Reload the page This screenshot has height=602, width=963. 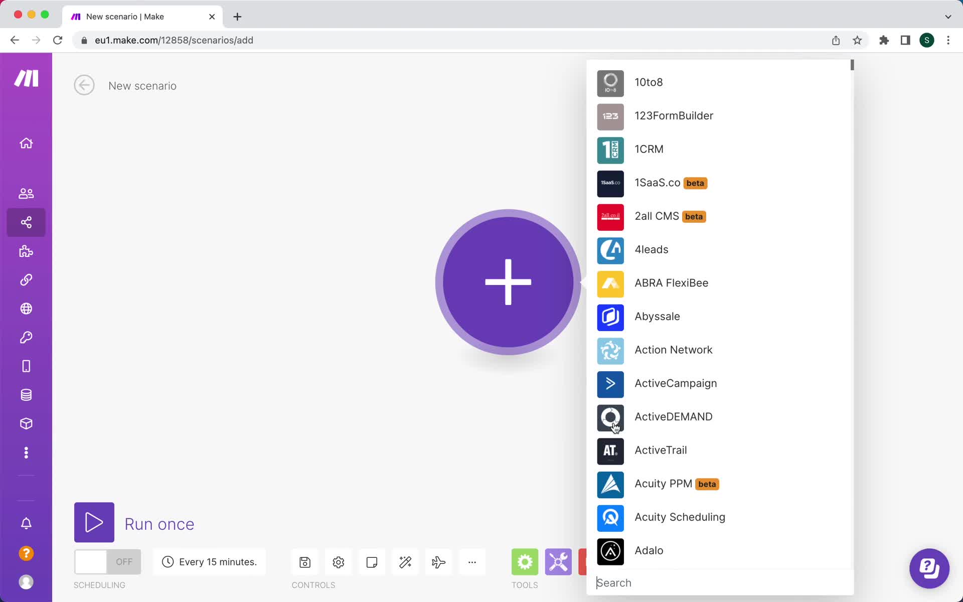[x=58, y=40]
